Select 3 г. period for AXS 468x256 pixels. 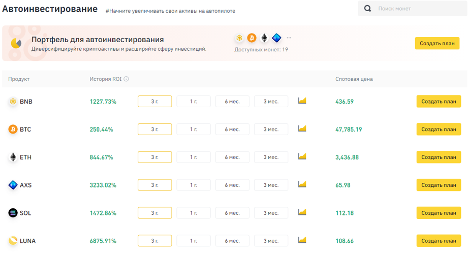[154, 185]
